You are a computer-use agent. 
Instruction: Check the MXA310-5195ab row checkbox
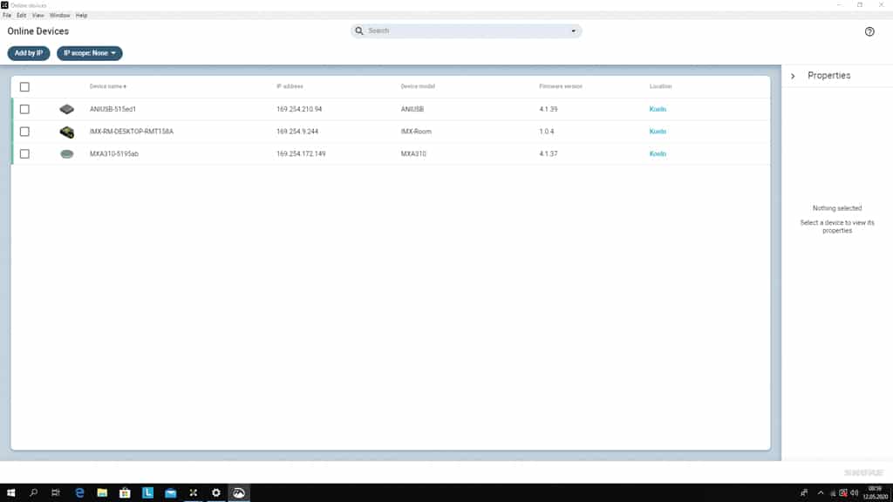coord(24,153)
